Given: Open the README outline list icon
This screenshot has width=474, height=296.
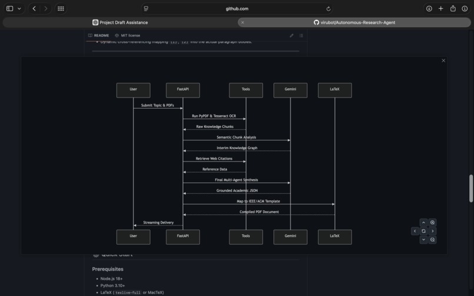Looking at the screenshot, I should point(301,35).
